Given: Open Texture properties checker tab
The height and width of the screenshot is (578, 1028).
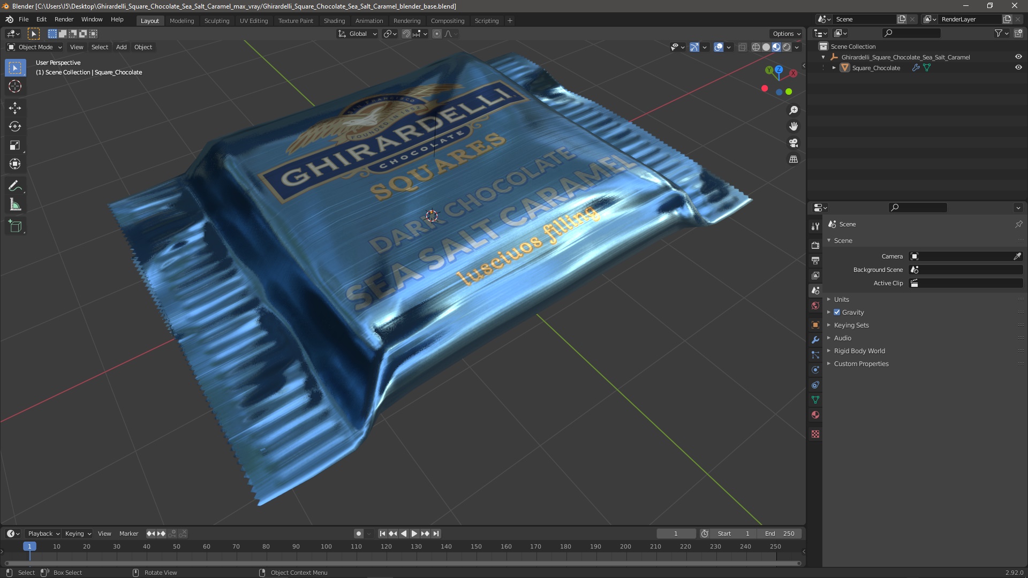Looking at the screenshot, I should pyautogui.click(x=815, y=434).
